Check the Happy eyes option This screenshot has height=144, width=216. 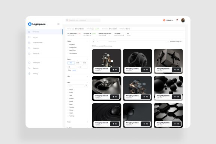click(68, 90)
